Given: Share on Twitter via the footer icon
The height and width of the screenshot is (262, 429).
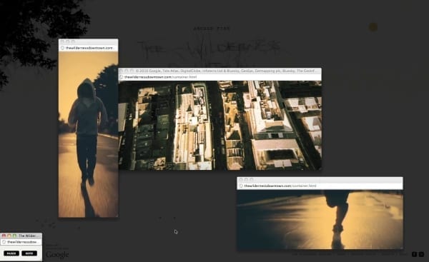Looking at the screenshot, I should (x=421, y=254).
